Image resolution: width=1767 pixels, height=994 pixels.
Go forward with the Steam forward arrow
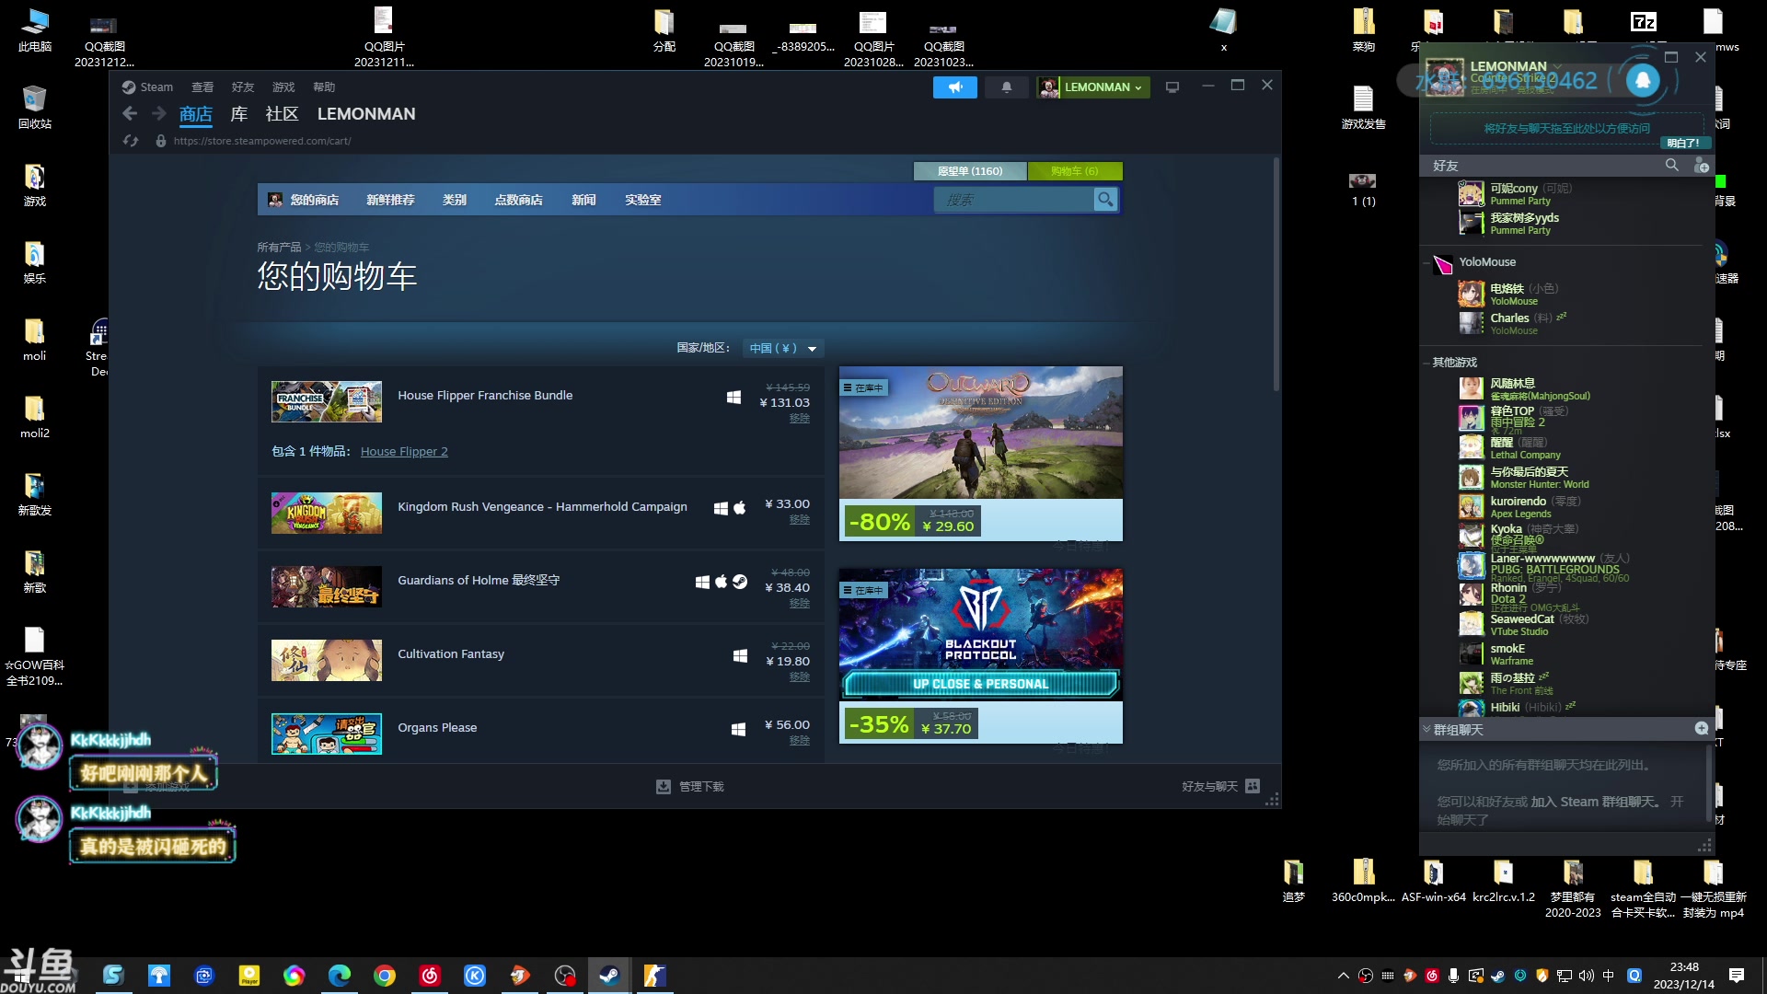[159, 113]
